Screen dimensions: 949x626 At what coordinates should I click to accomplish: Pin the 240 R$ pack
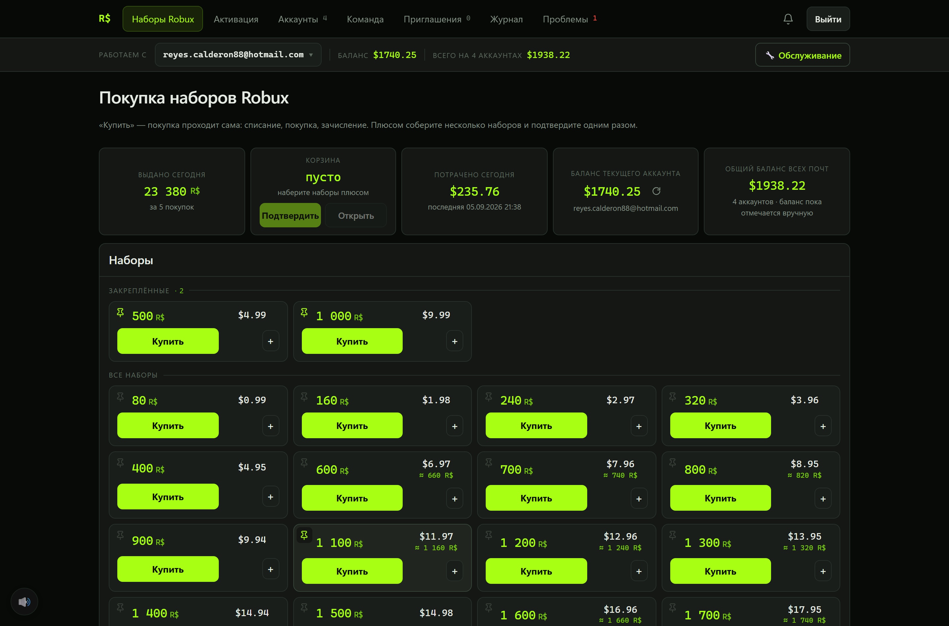[x=489, y=397]
